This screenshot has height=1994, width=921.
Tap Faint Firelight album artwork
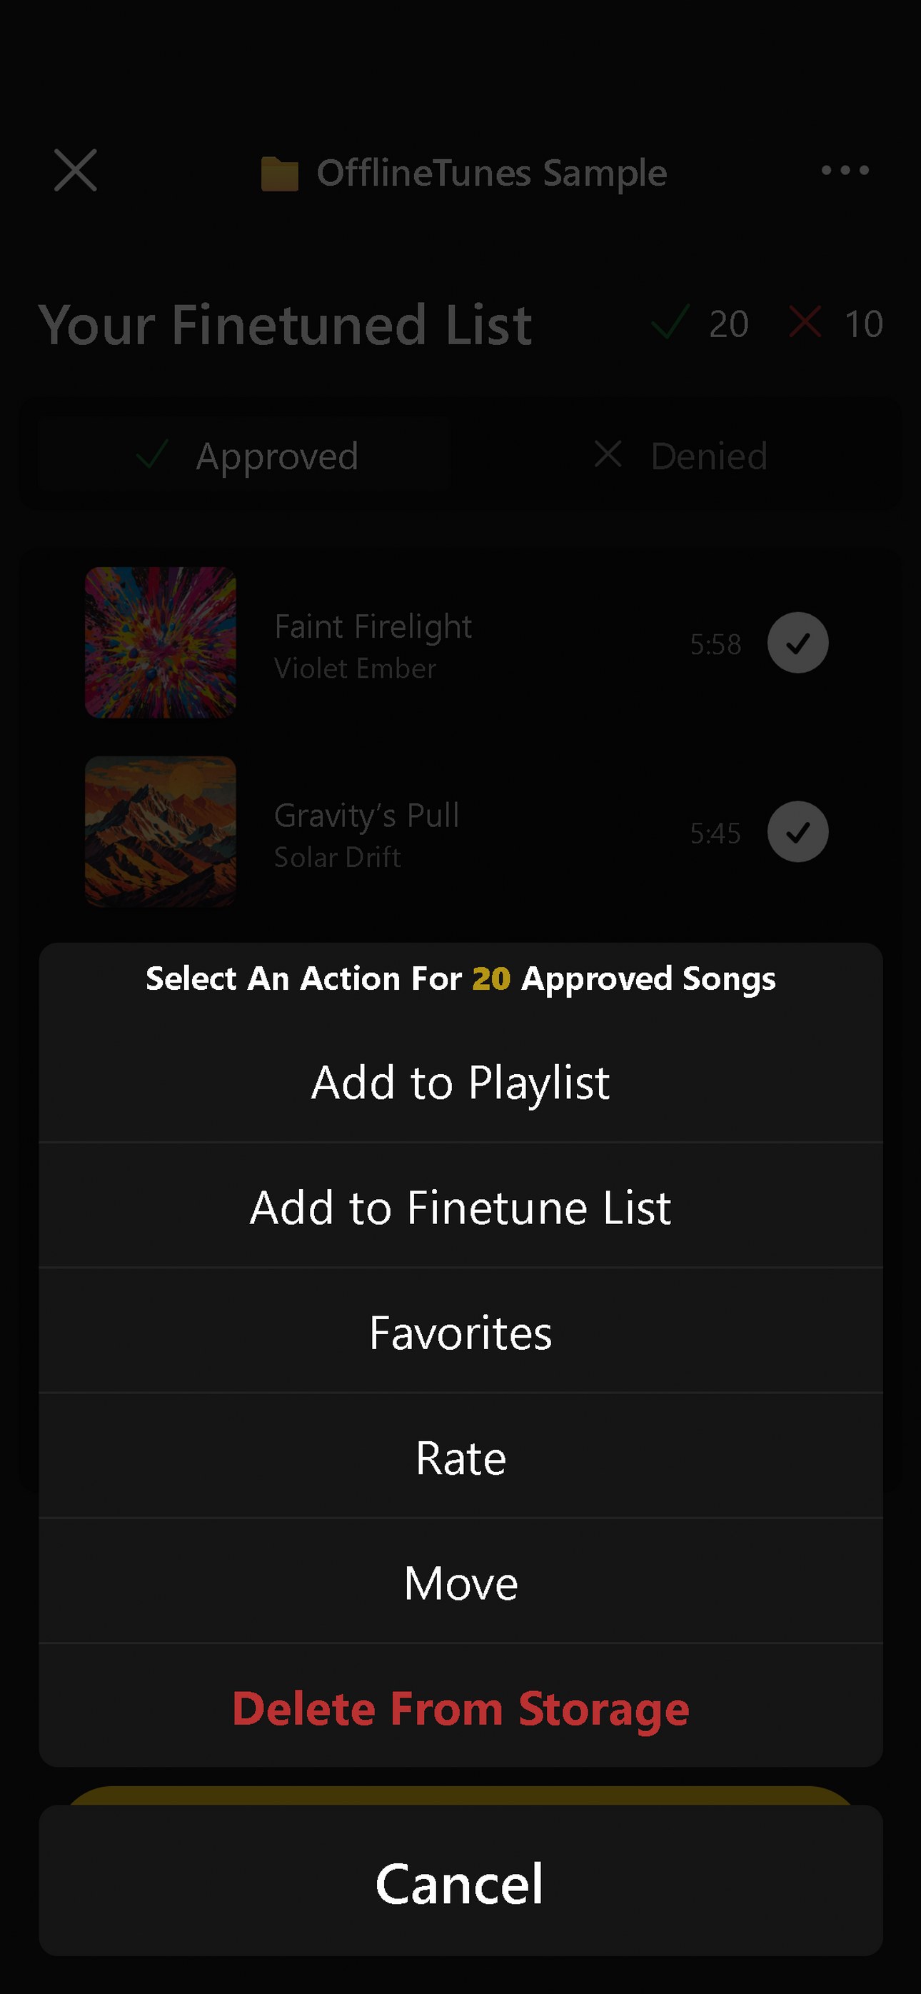160,643
